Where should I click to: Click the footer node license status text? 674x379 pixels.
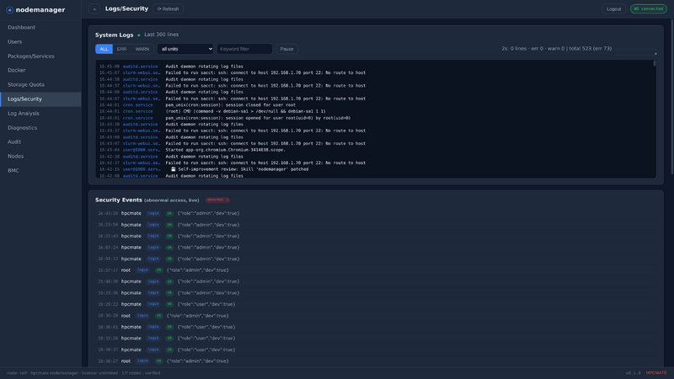tap(83, 373)
